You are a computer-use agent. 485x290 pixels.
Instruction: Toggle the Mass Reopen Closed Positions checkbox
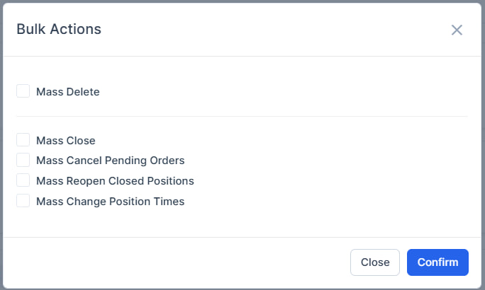point(23,180)
